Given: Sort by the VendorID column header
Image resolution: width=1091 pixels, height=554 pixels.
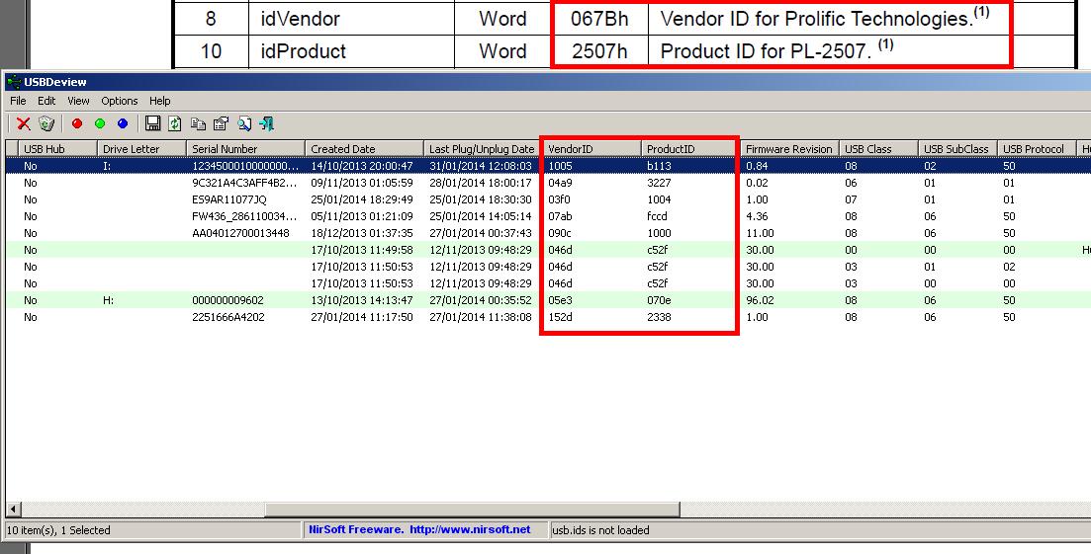Looking at the screenshot, I should (x=592, y=148).
